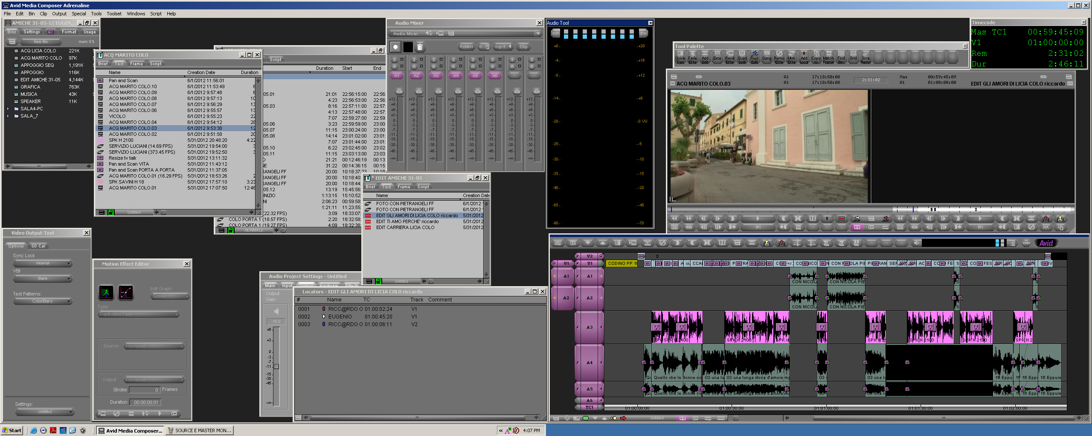
Task: Expand the SALA4-PC folder in project
Action: pos(8,109)
